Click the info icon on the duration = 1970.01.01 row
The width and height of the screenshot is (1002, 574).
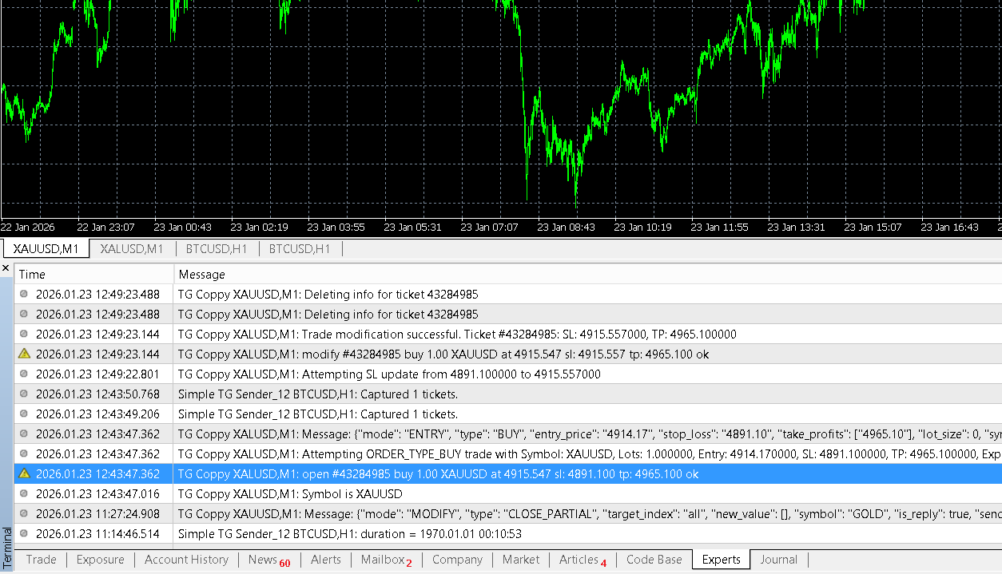click(x=24, y=533)
